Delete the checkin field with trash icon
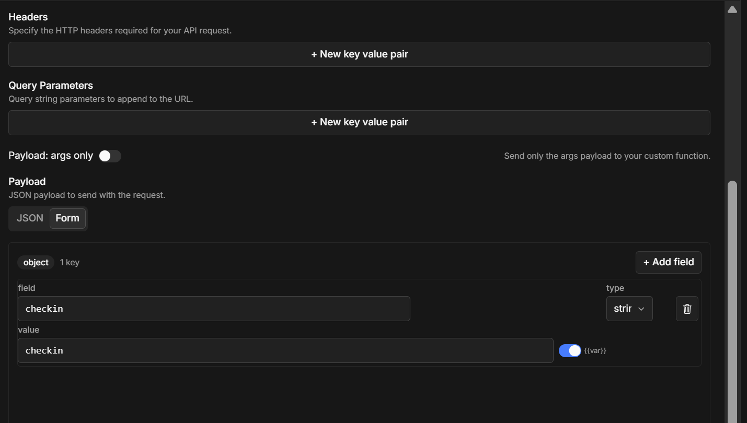Image resolution: width=747 pixels, height=423 pixels. 687,309
